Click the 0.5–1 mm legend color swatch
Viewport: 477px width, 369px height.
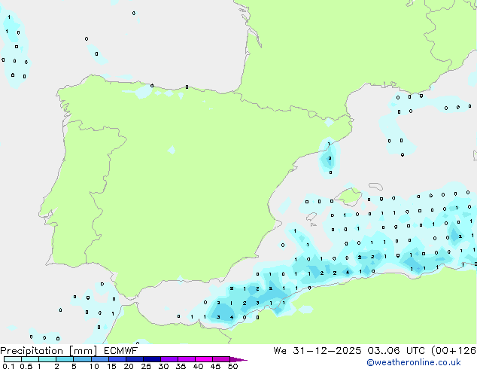pos(30,359)
